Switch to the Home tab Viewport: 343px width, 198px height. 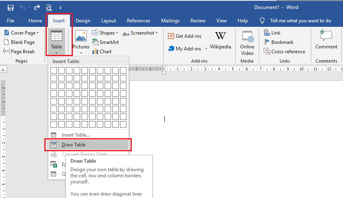pyautogui.click(x=35, y=21)
